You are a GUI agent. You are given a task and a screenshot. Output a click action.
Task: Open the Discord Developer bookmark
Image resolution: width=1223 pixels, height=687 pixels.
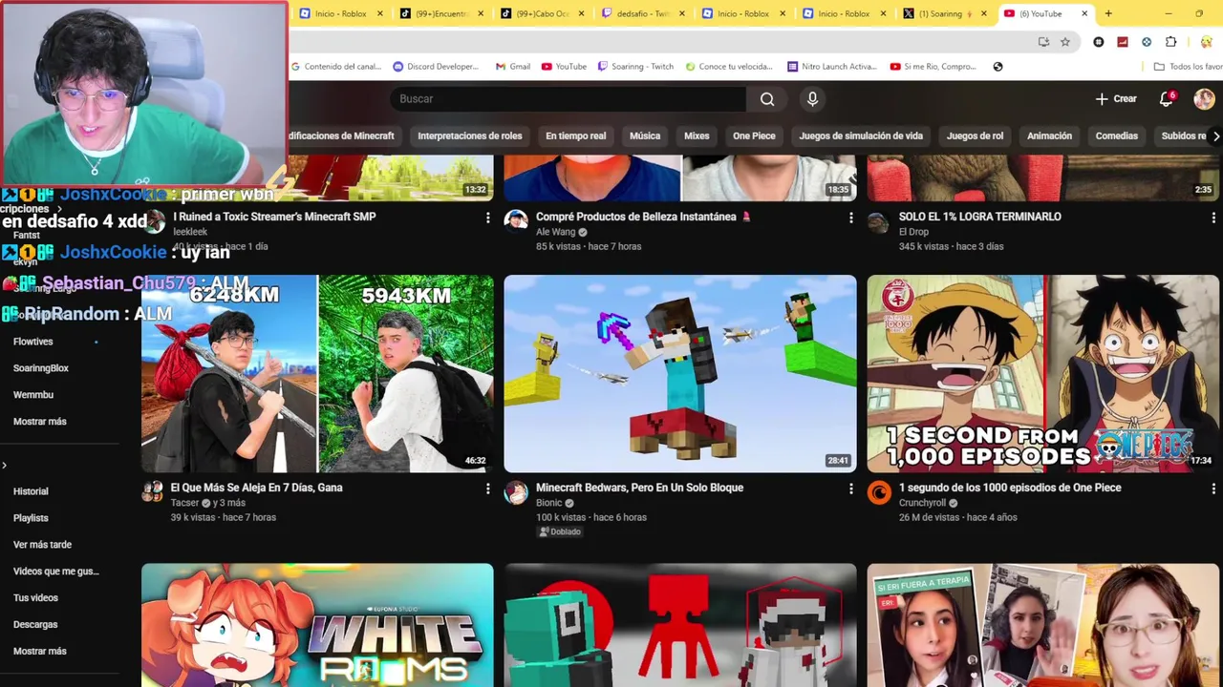(436, 67)
